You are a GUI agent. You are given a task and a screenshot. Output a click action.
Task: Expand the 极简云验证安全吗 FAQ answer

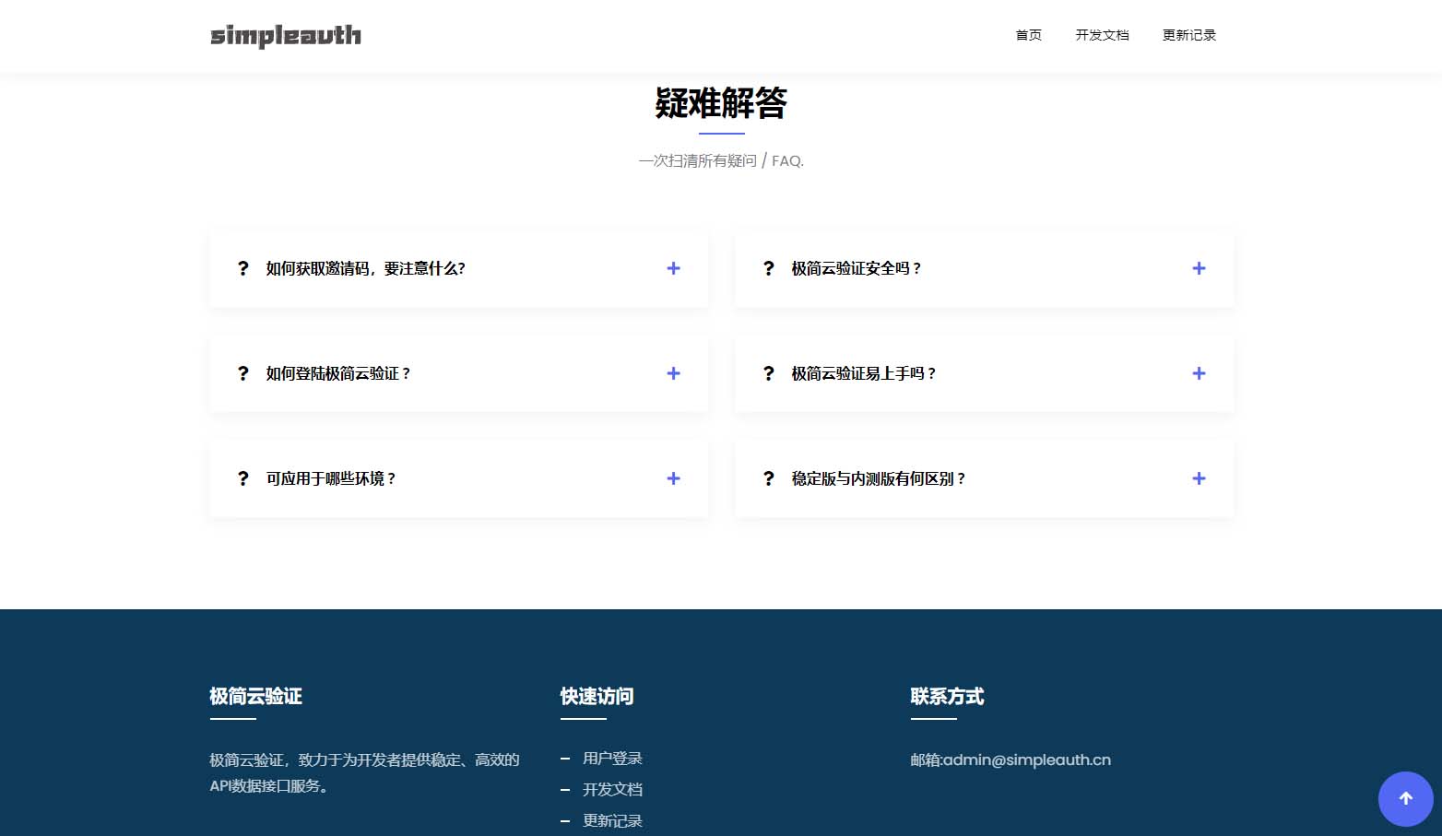pos(1199,268)
